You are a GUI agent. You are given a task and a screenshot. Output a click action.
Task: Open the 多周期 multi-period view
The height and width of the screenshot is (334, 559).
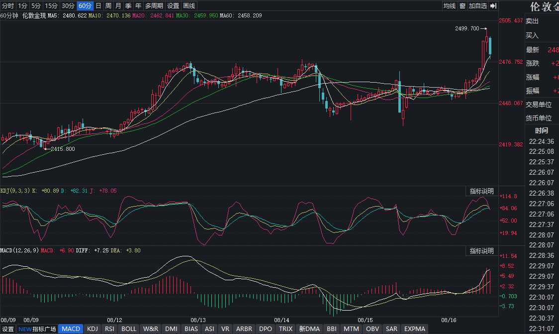154,5
